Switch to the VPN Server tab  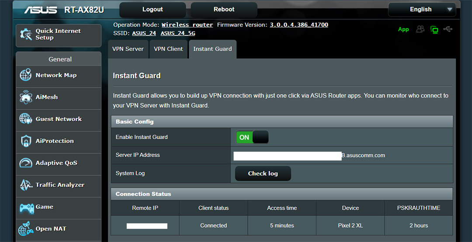click(128, 49)
